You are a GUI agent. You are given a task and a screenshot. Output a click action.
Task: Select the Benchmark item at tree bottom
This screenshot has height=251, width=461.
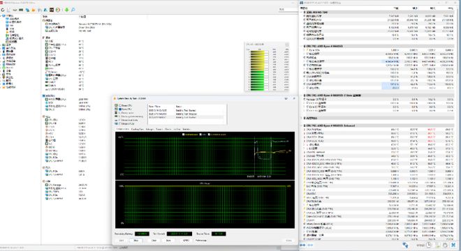9,87
